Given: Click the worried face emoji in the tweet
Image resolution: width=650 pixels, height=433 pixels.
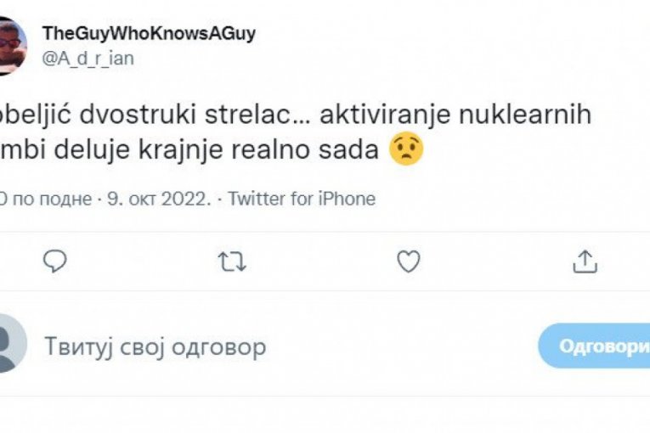Looking at the screenshot, I should (406, 151).
